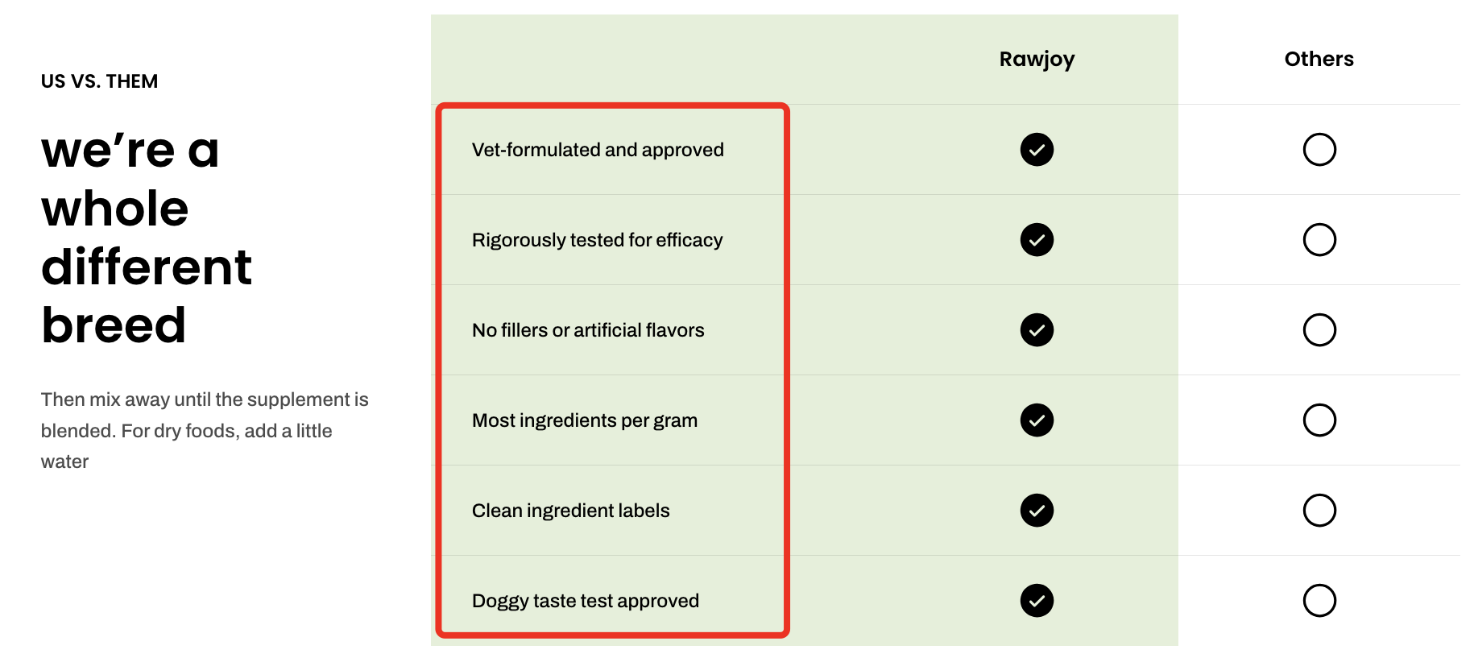The height and width of the screenshot is (658, 1474).
Task: Click Rawjoy checkmark for Doggy taste test approved
Action: click(x=1037, y=601)
